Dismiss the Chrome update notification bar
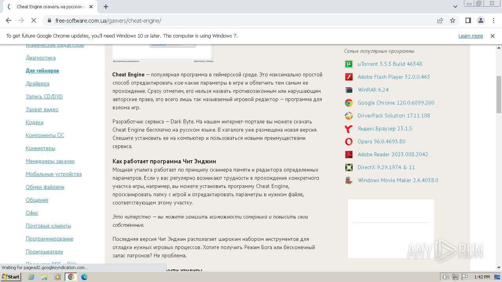 [x=493, y=36]
